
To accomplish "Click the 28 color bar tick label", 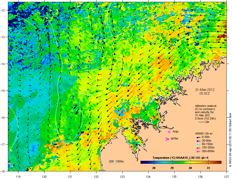I will [154, 168].
